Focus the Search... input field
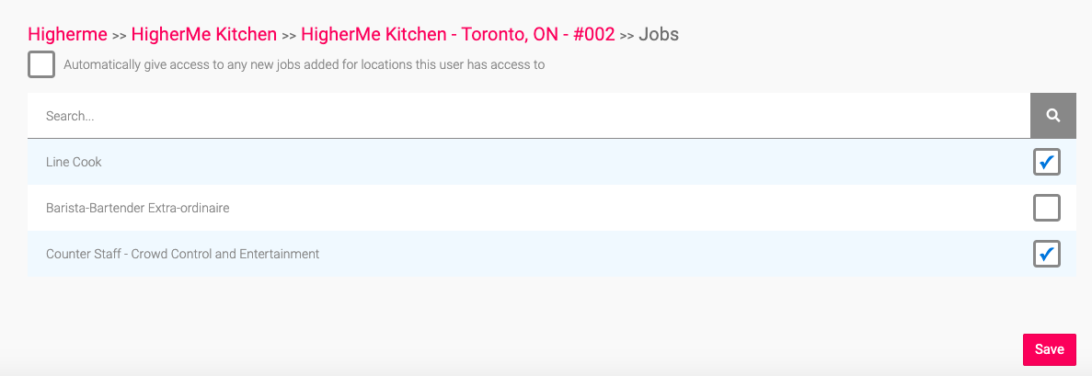The image size is (1092, 376). 529,116
